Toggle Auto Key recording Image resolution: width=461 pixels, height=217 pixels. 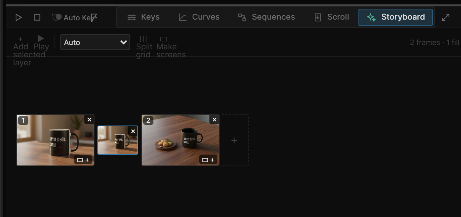(x=73, y=17)
